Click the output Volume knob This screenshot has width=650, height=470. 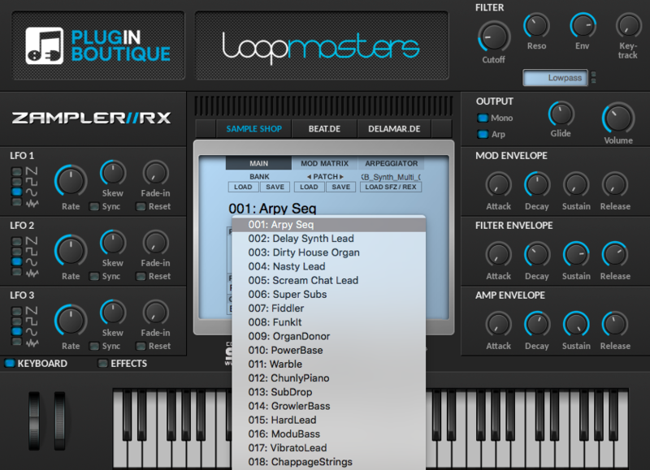tap(618, 118)
